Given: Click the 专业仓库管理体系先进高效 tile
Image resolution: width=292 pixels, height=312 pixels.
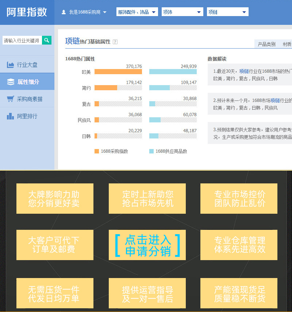Looking at the screenshot, I should [x=239, y=245].
